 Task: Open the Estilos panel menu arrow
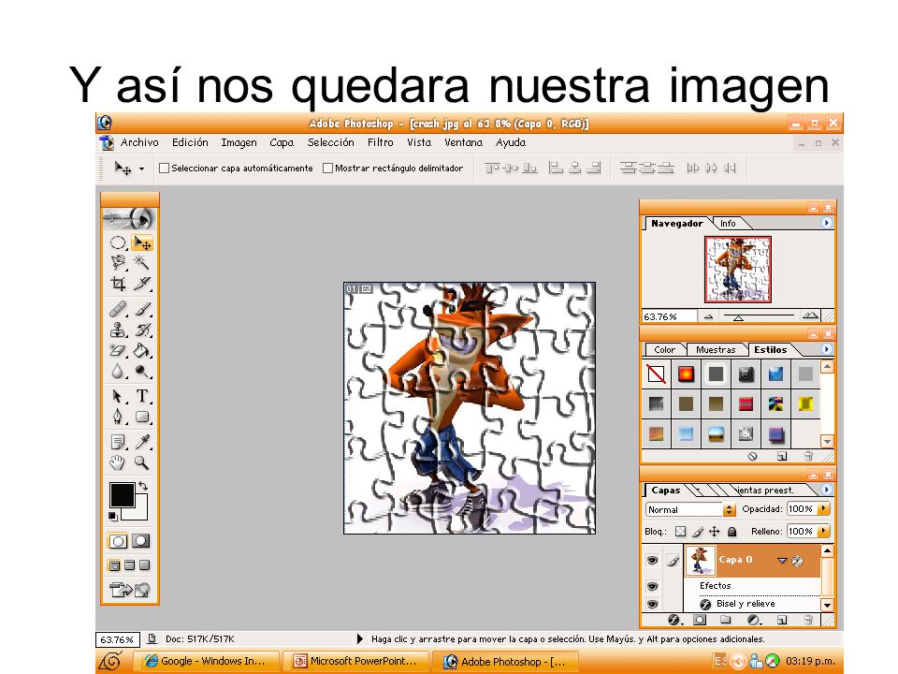826,348
